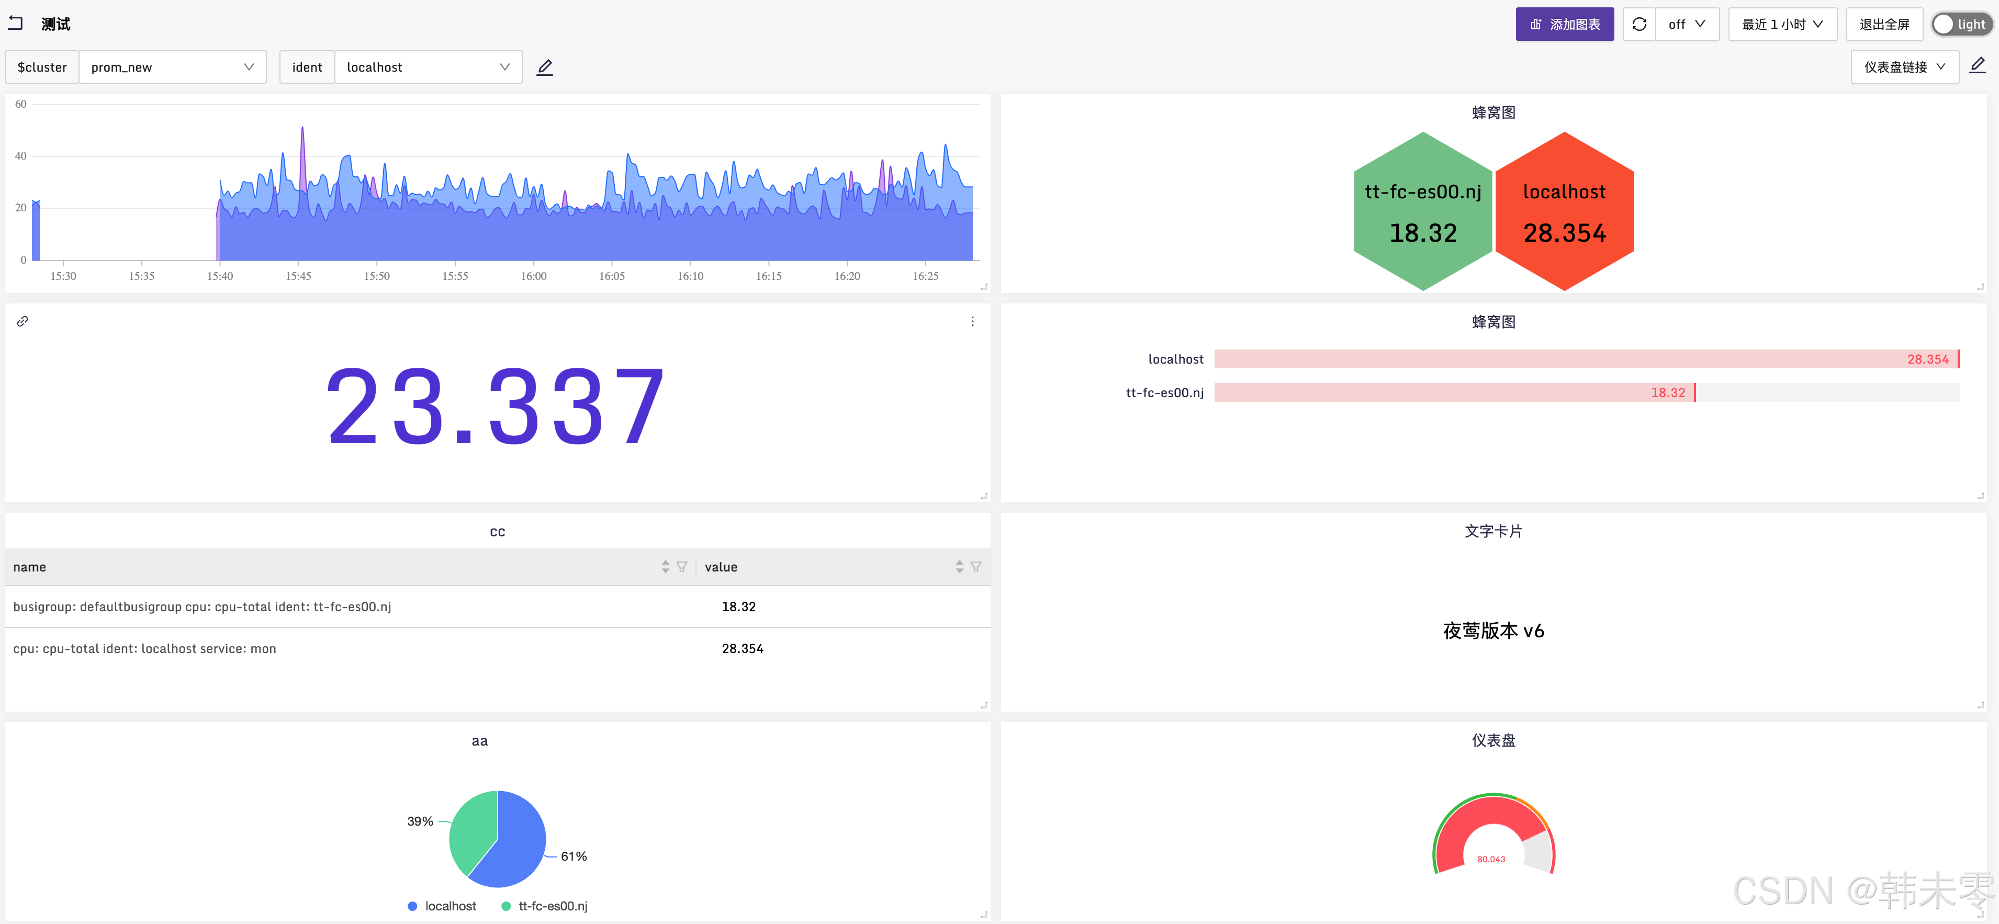This screenshot has height=924, width=1999.
Task: Click the edit pencil next to ident variable
Action: pyautogui.click(x=545, y=67)
